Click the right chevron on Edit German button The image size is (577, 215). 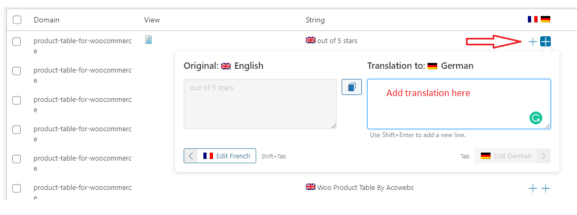[543, 156]
